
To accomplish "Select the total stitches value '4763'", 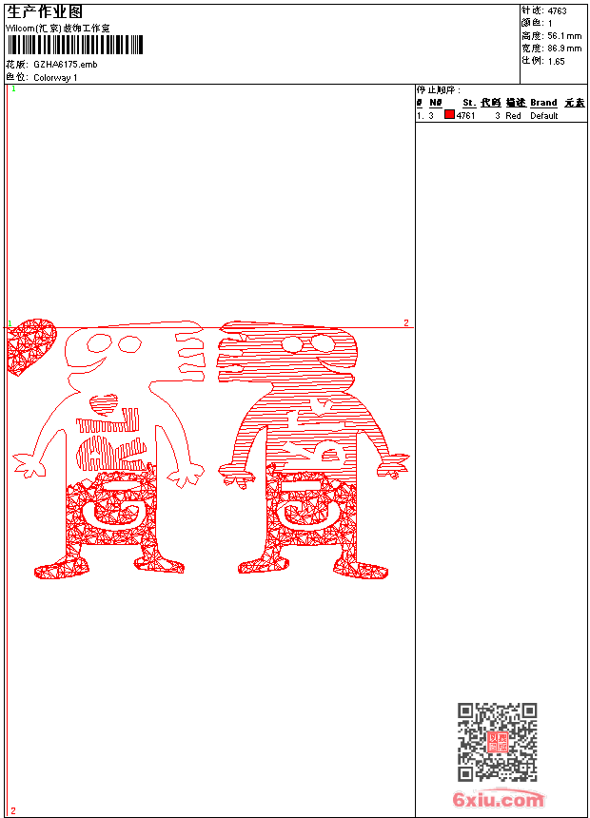I will [557, 11].
